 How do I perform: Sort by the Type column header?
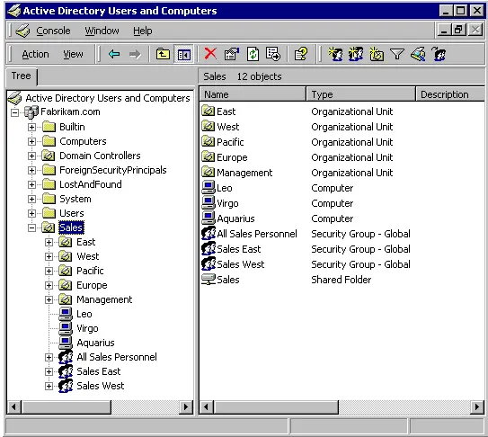coord(360,94)
